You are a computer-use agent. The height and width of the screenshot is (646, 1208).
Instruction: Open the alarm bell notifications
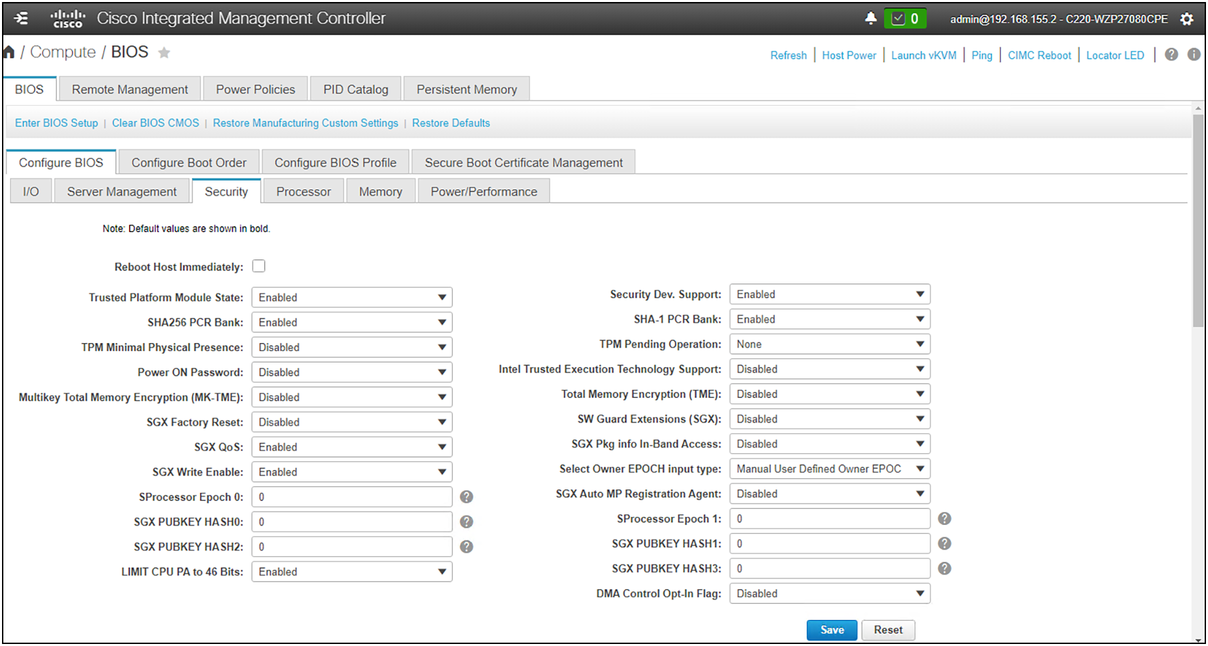[870, 18]
